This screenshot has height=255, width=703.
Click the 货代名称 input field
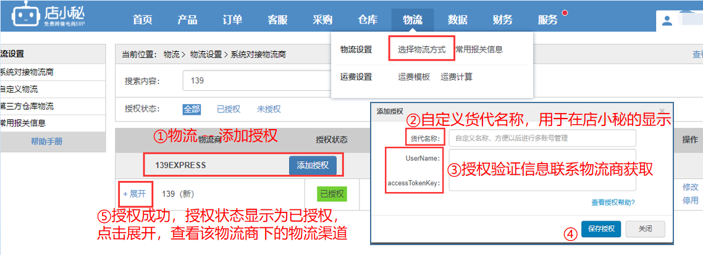point(542,138)
